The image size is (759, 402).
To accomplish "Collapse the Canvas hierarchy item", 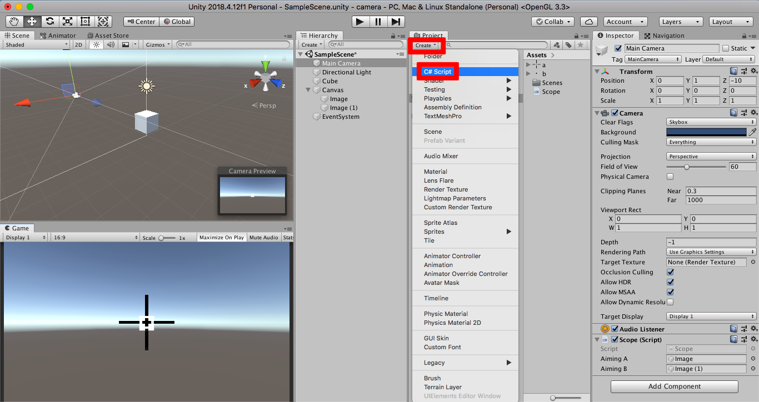I will click(x=309, y=90).
